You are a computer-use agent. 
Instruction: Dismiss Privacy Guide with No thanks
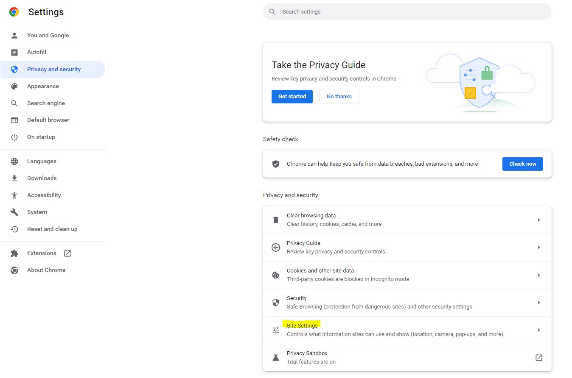[x=339, y=97]
